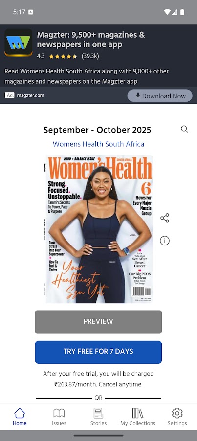Tap the Women's Health cover thumbnail
This screenshot has height=441, width=197.
(x=99, y=229)
